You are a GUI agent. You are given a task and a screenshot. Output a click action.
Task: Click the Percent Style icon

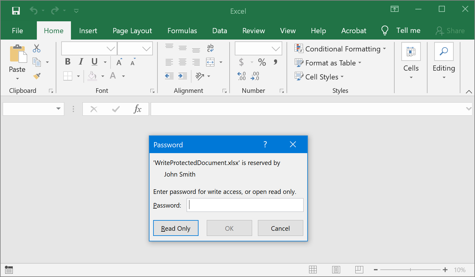click(262, 62)
